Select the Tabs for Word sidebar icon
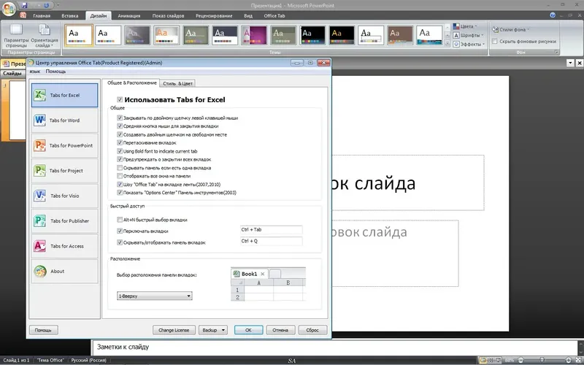Screen dimensions: 584x365 pos(39,120)
